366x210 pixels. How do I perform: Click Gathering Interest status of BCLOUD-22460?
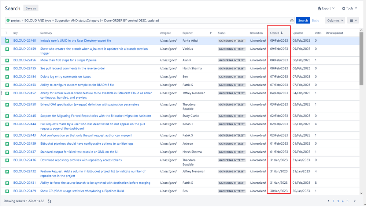232,41
